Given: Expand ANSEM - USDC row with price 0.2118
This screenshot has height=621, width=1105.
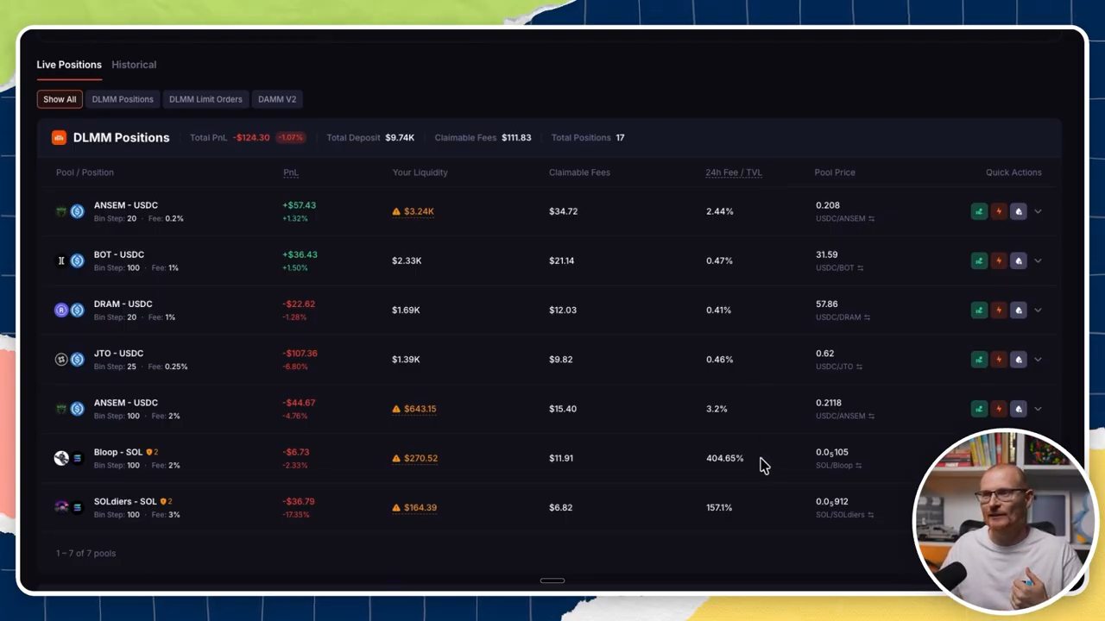Looking at the screenshot, I should (x=1038, y=409).
